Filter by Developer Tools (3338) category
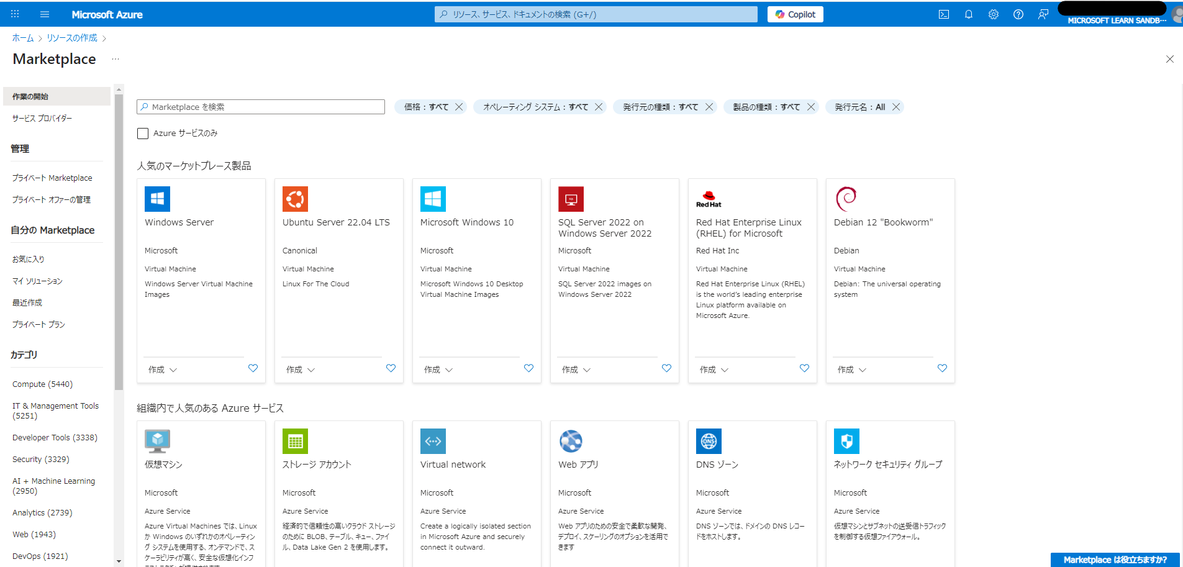Image resolution: width=1183 pixels, height=567 pixels. tap(55, 437)
